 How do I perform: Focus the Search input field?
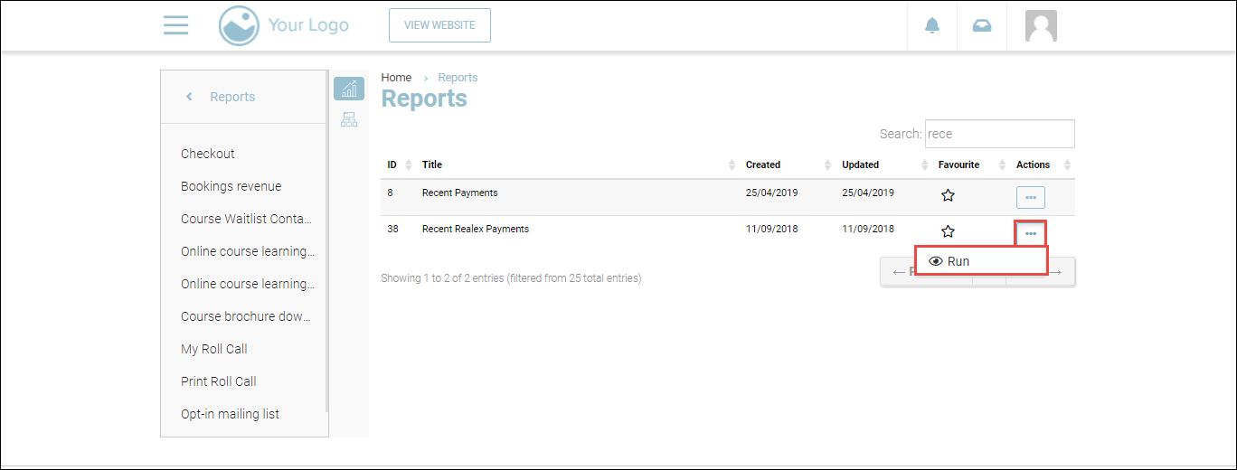[x=999, y=134]
